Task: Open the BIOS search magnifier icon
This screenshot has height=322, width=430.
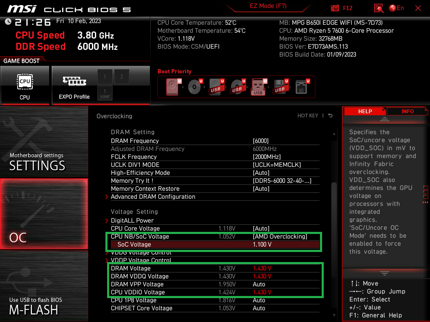Action: pyautogui.click(x=379, y=8)
